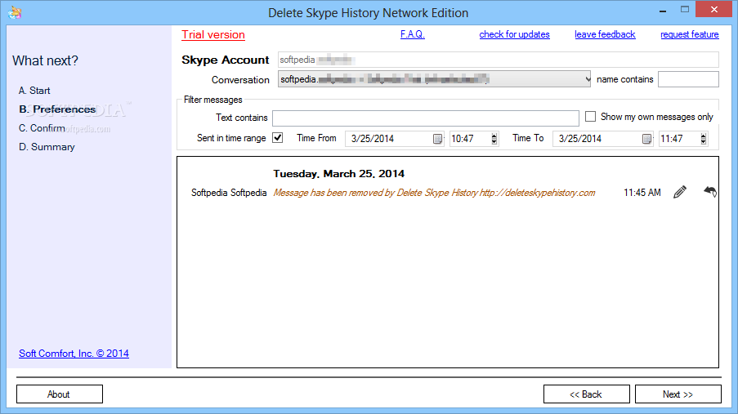Click the Skype Account field
The height and width of the screenshot is (414, 738).
click(x=498, y=60)
